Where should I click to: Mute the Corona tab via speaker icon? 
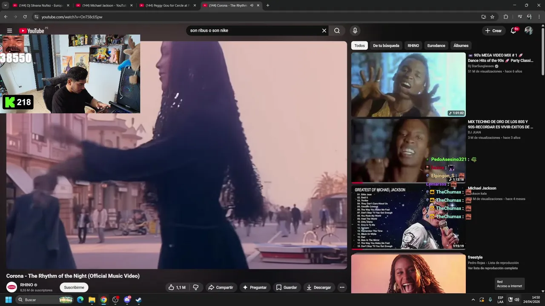coord(252,6)
